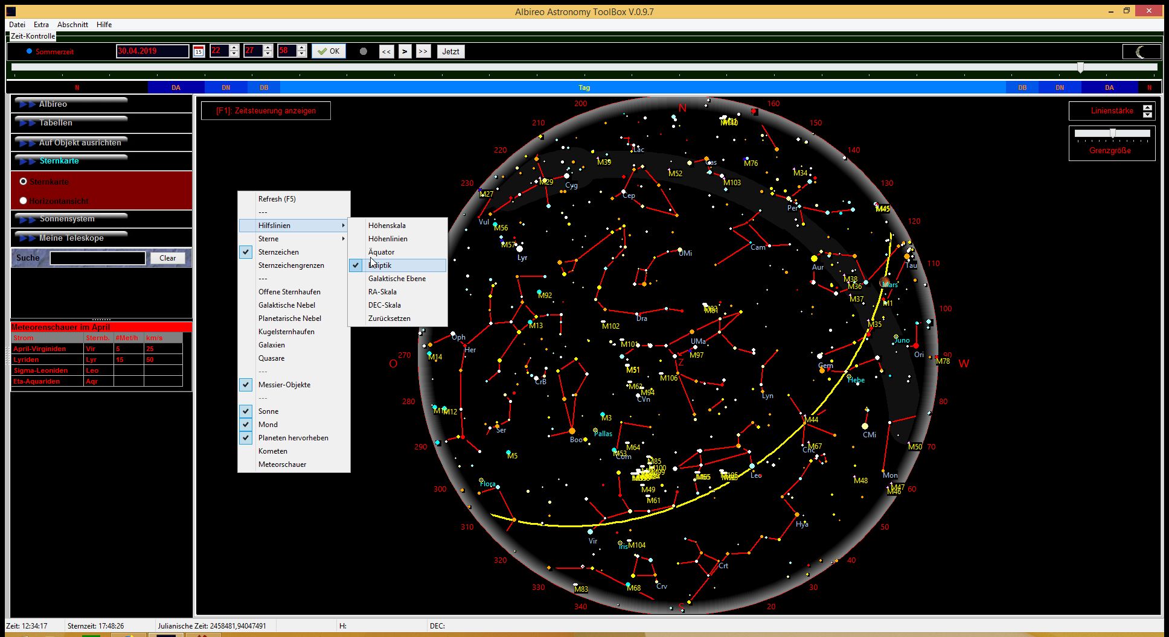This screenshot has height=637, width=1169.
Task: Increase the hour value with up arrow
Action: [x=234, y=48]
